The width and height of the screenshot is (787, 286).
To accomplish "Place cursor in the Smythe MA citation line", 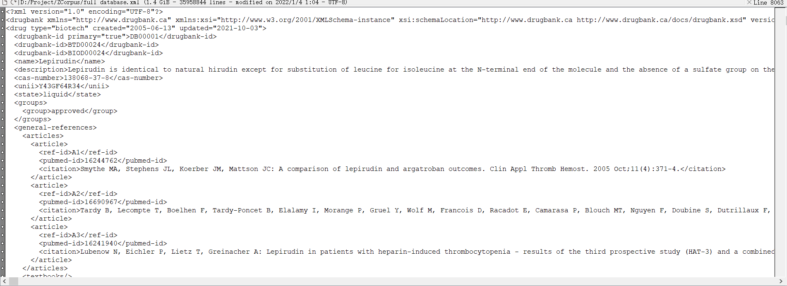I will 382,169.
